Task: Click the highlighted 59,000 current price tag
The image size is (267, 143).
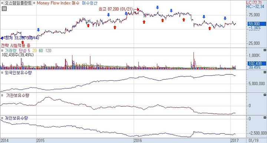Action: [256, 24]
